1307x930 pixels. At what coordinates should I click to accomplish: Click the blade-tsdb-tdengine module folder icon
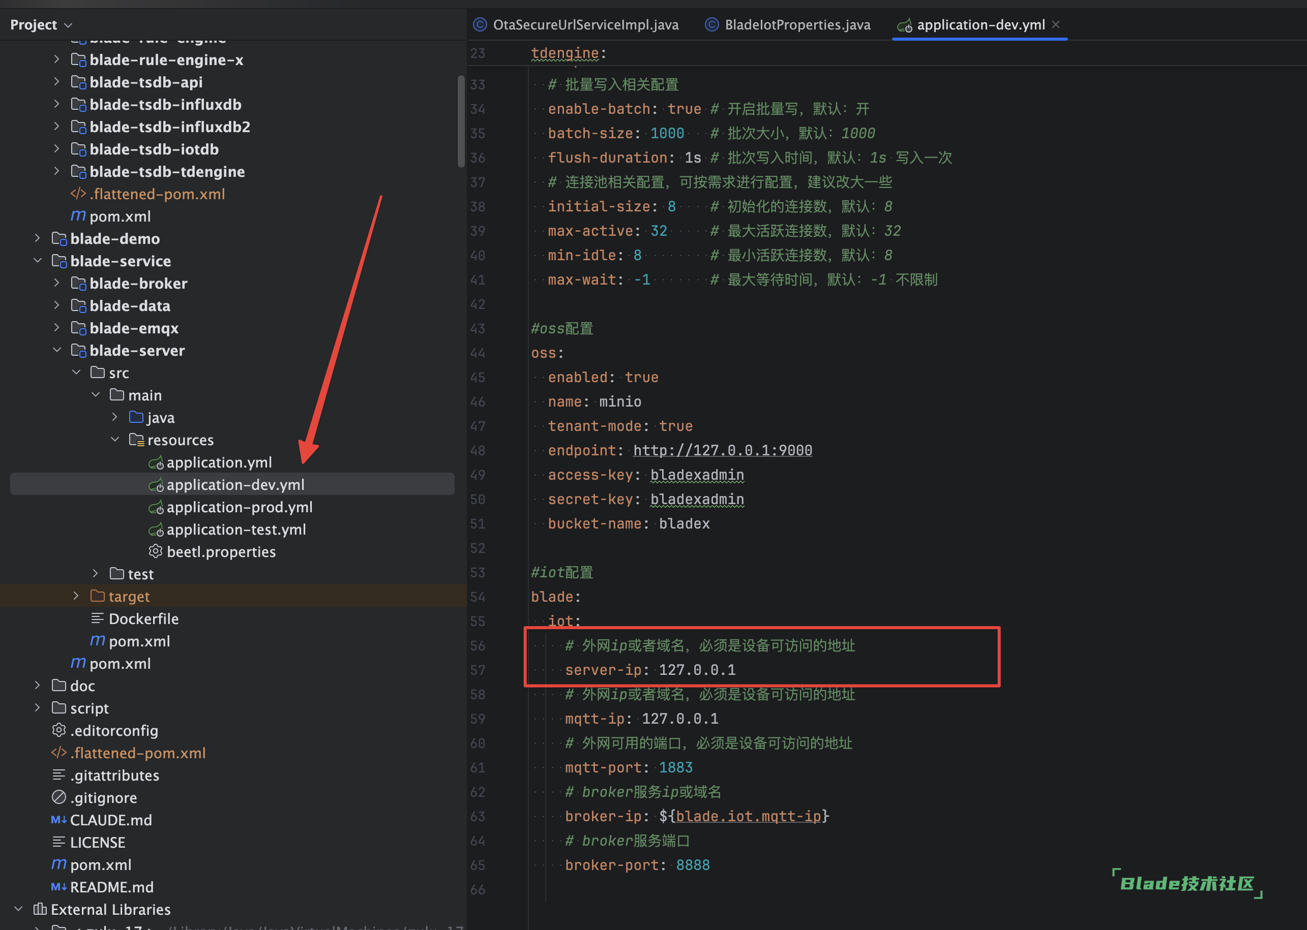point(78,172)
